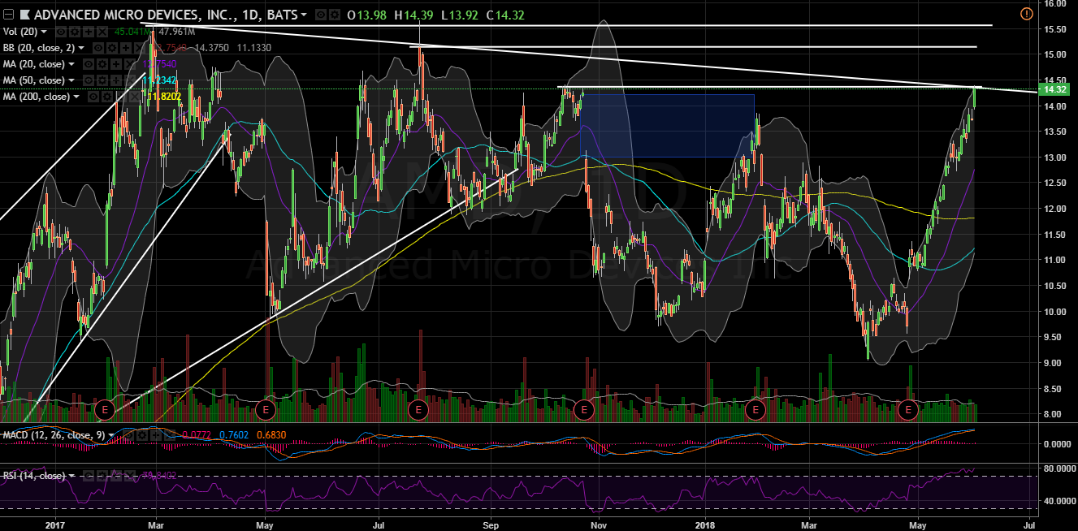Toggle visibility of the main AMD price series
The height and width of the screenshot is (531, 1078).
(x=319, y=15)
